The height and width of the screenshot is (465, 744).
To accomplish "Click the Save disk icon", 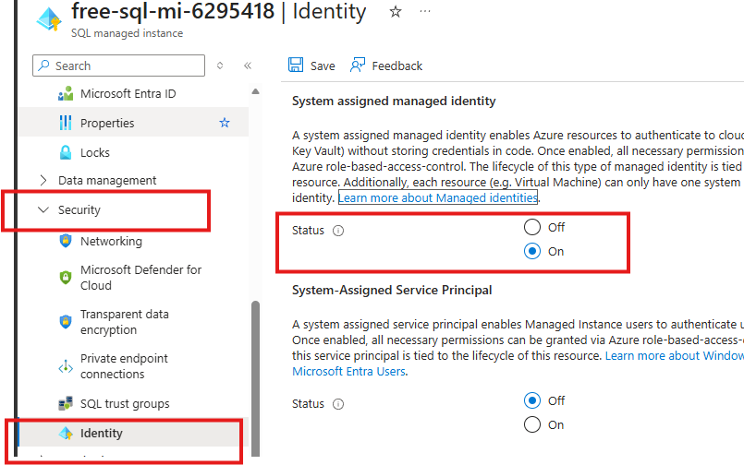I will (296, 65).
